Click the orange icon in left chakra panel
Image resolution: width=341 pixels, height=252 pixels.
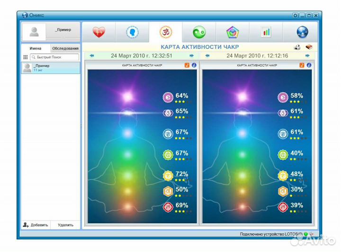coord(187,65)
